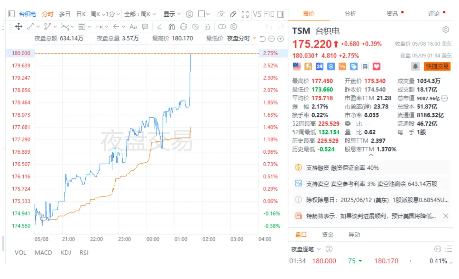Expand the 显示 display dropdown
The height and width of the screenshot is (279, 459).
coord(172,14)
